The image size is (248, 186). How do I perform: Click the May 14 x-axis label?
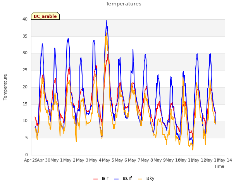pyautogui.click(x=225, y=160)
